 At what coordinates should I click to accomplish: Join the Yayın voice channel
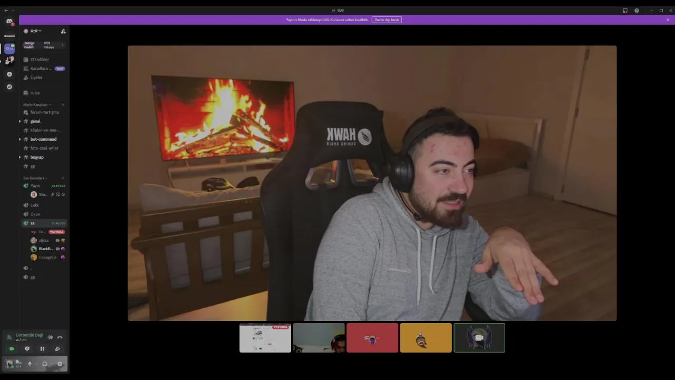coord(44,186)
